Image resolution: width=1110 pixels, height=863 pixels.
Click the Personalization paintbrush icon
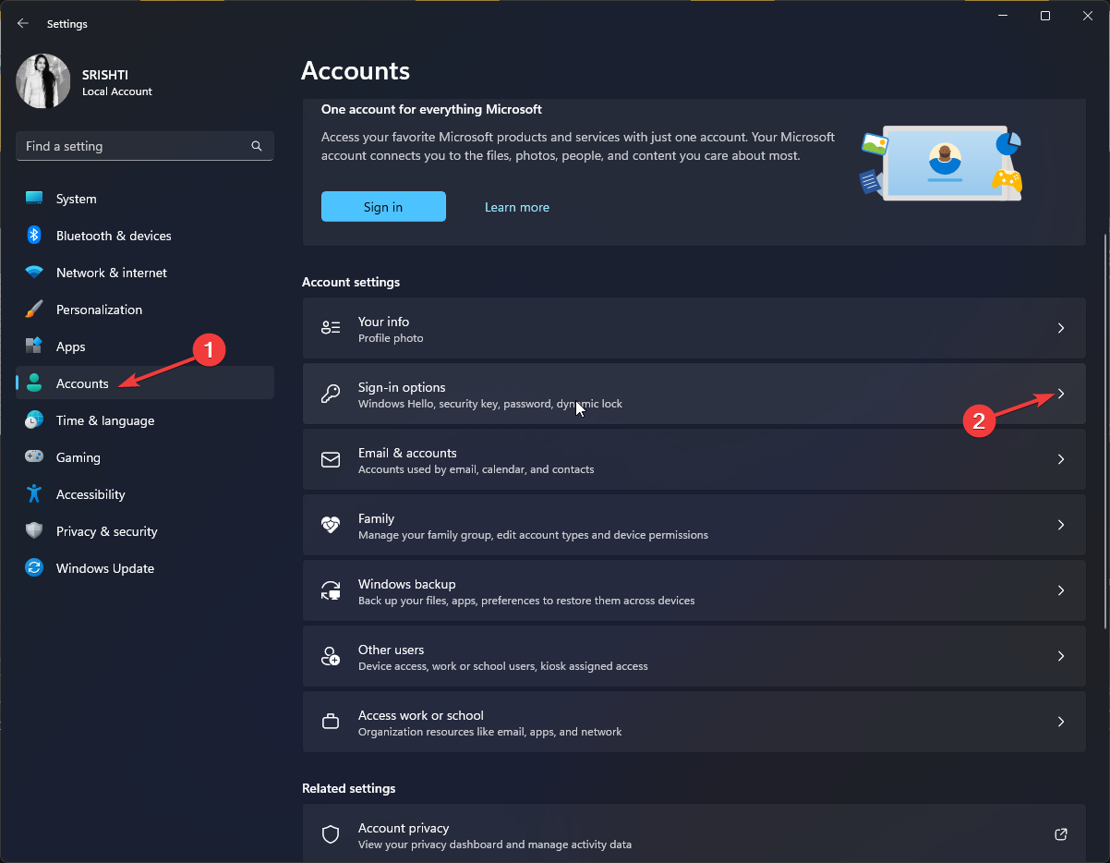pyautogui.click(x=34, y=310)
